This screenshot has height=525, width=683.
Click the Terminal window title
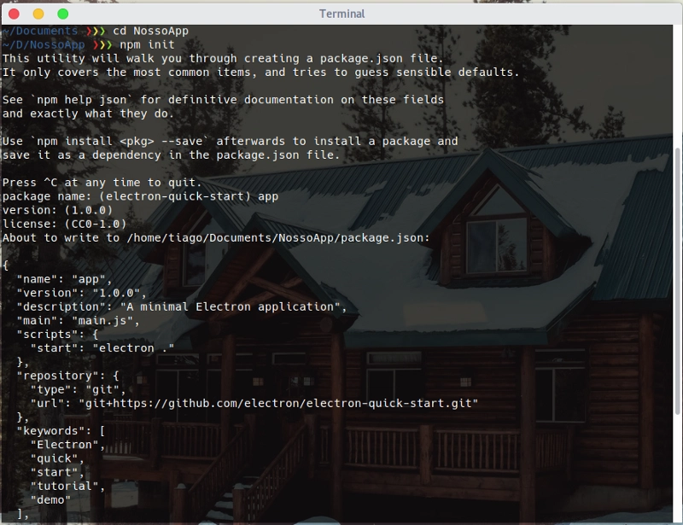(x=342, y=14)
